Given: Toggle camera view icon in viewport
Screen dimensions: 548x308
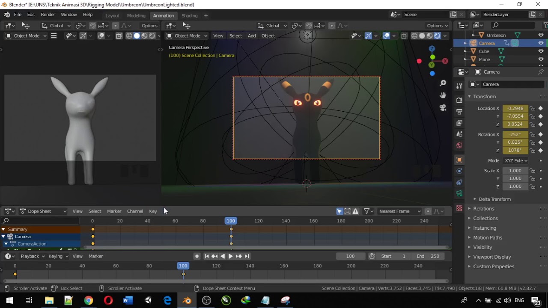Looking at the screenshot, I should click(x=443, y=108).
